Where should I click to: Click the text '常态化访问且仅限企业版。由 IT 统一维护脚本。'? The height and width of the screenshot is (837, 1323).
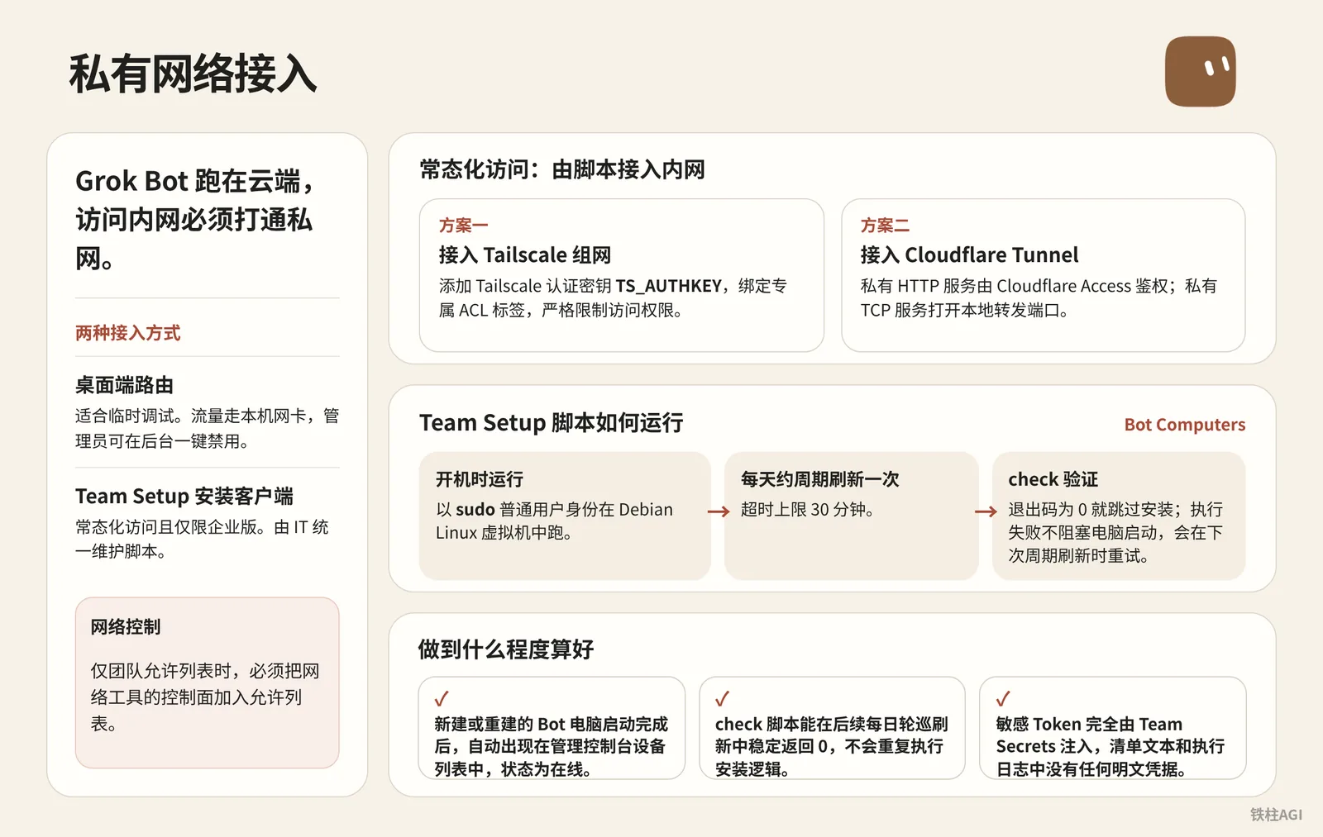(x=202, y=539)
